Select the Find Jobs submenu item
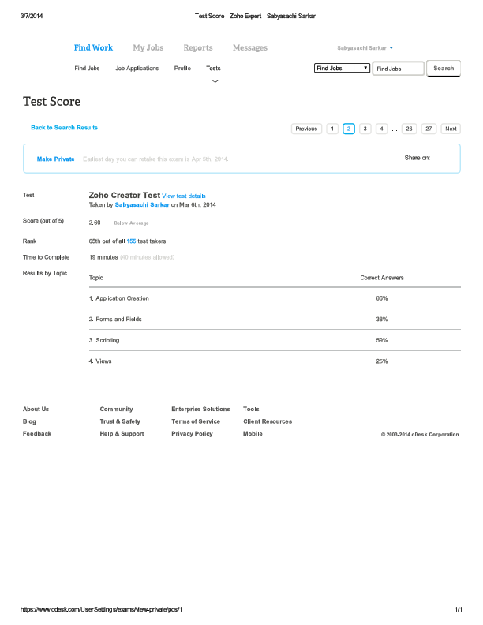Image resolution: width=483 pixels, height=625 pixels. pos(87,68)
